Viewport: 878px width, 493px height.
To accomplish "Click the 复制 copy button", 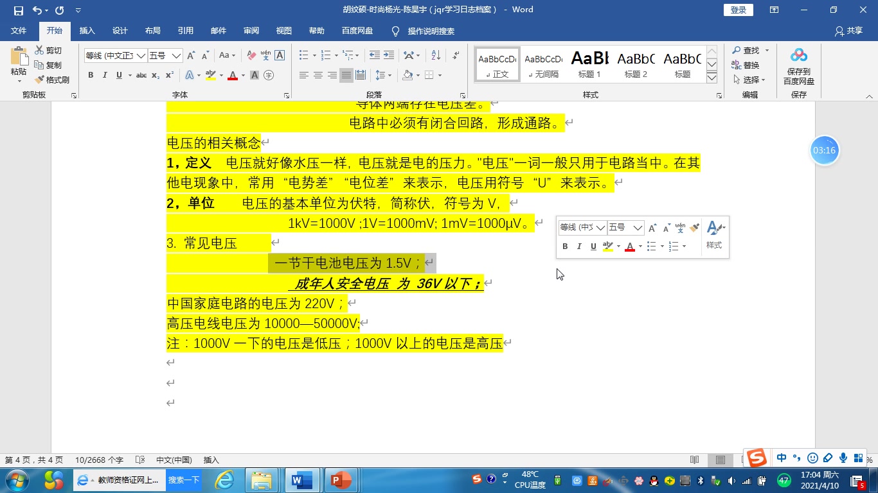I will [49, 65].
